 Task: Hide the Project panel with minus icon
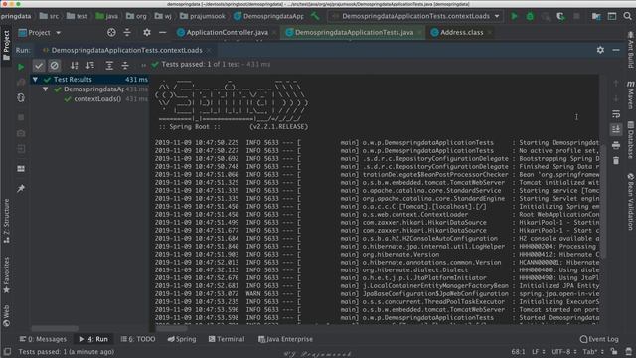click(x=163, y=33)
